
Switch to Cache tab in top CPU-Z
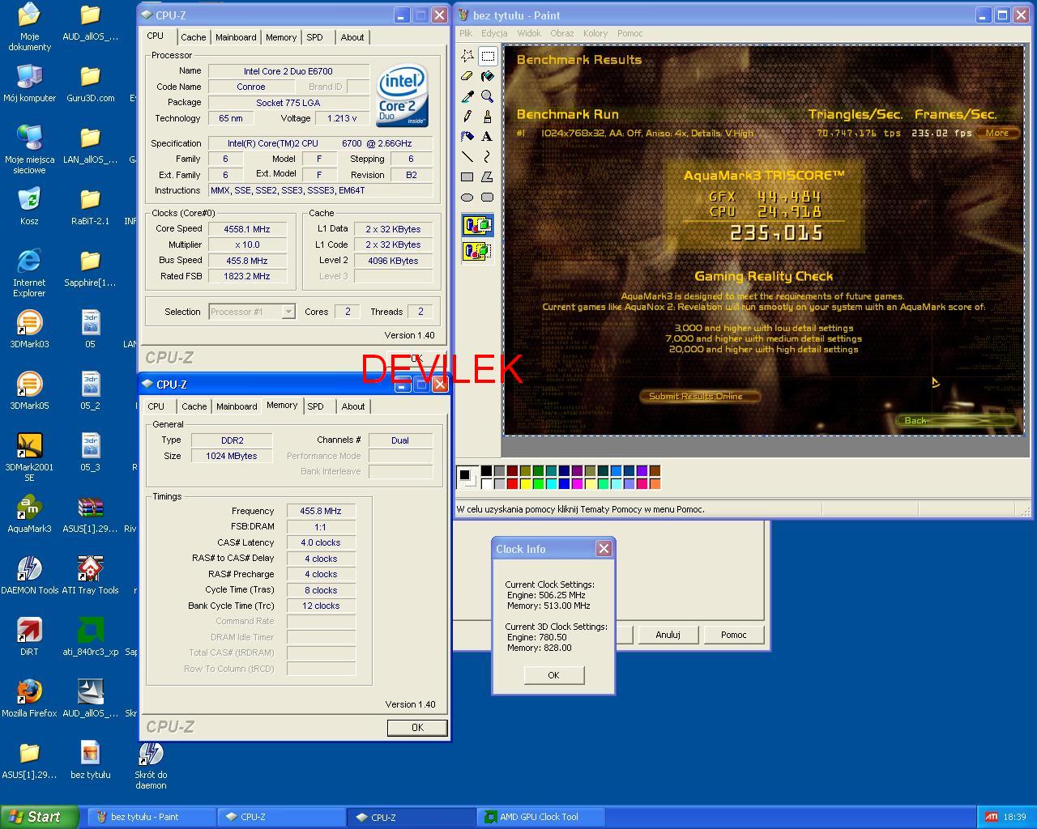click(193, 37)
